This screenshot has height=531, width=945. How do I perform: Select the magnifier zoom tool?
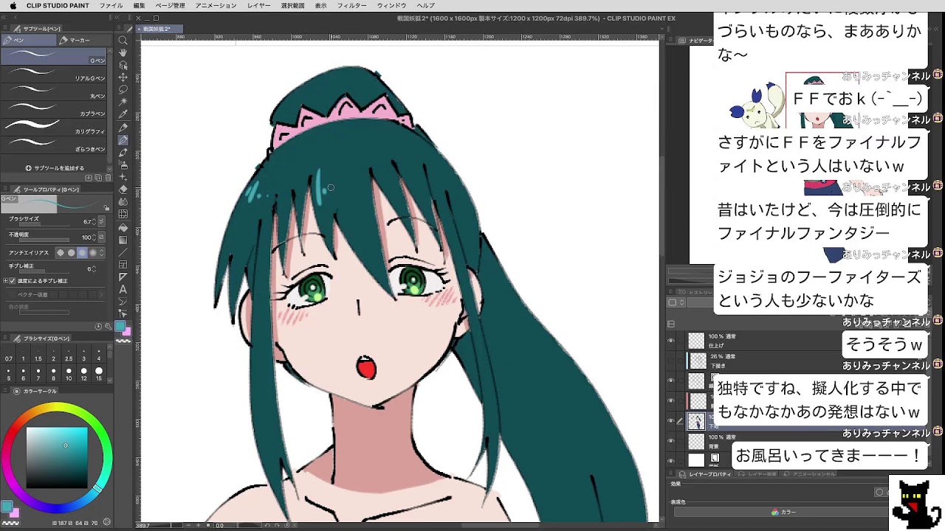pos(123,41)
